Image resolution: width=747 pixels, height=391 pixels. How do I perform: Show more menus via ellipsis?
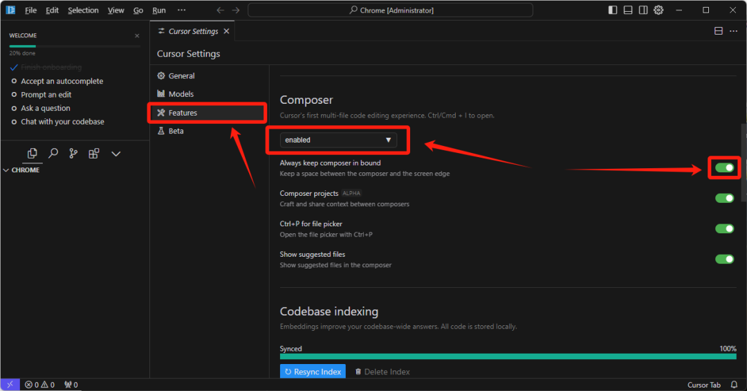pyautogui.click(x=181, y=10)
